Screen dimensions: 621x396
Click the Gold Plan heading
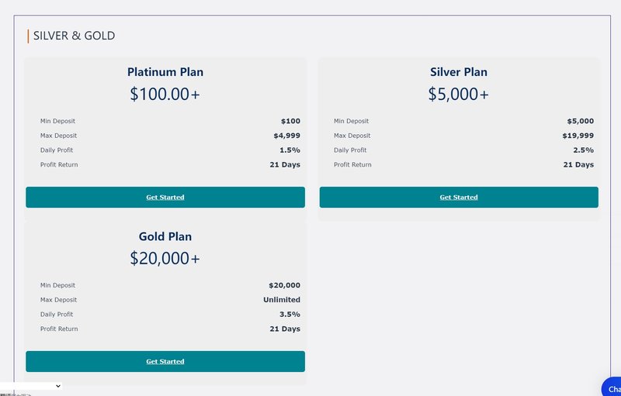tap(165, 236)
